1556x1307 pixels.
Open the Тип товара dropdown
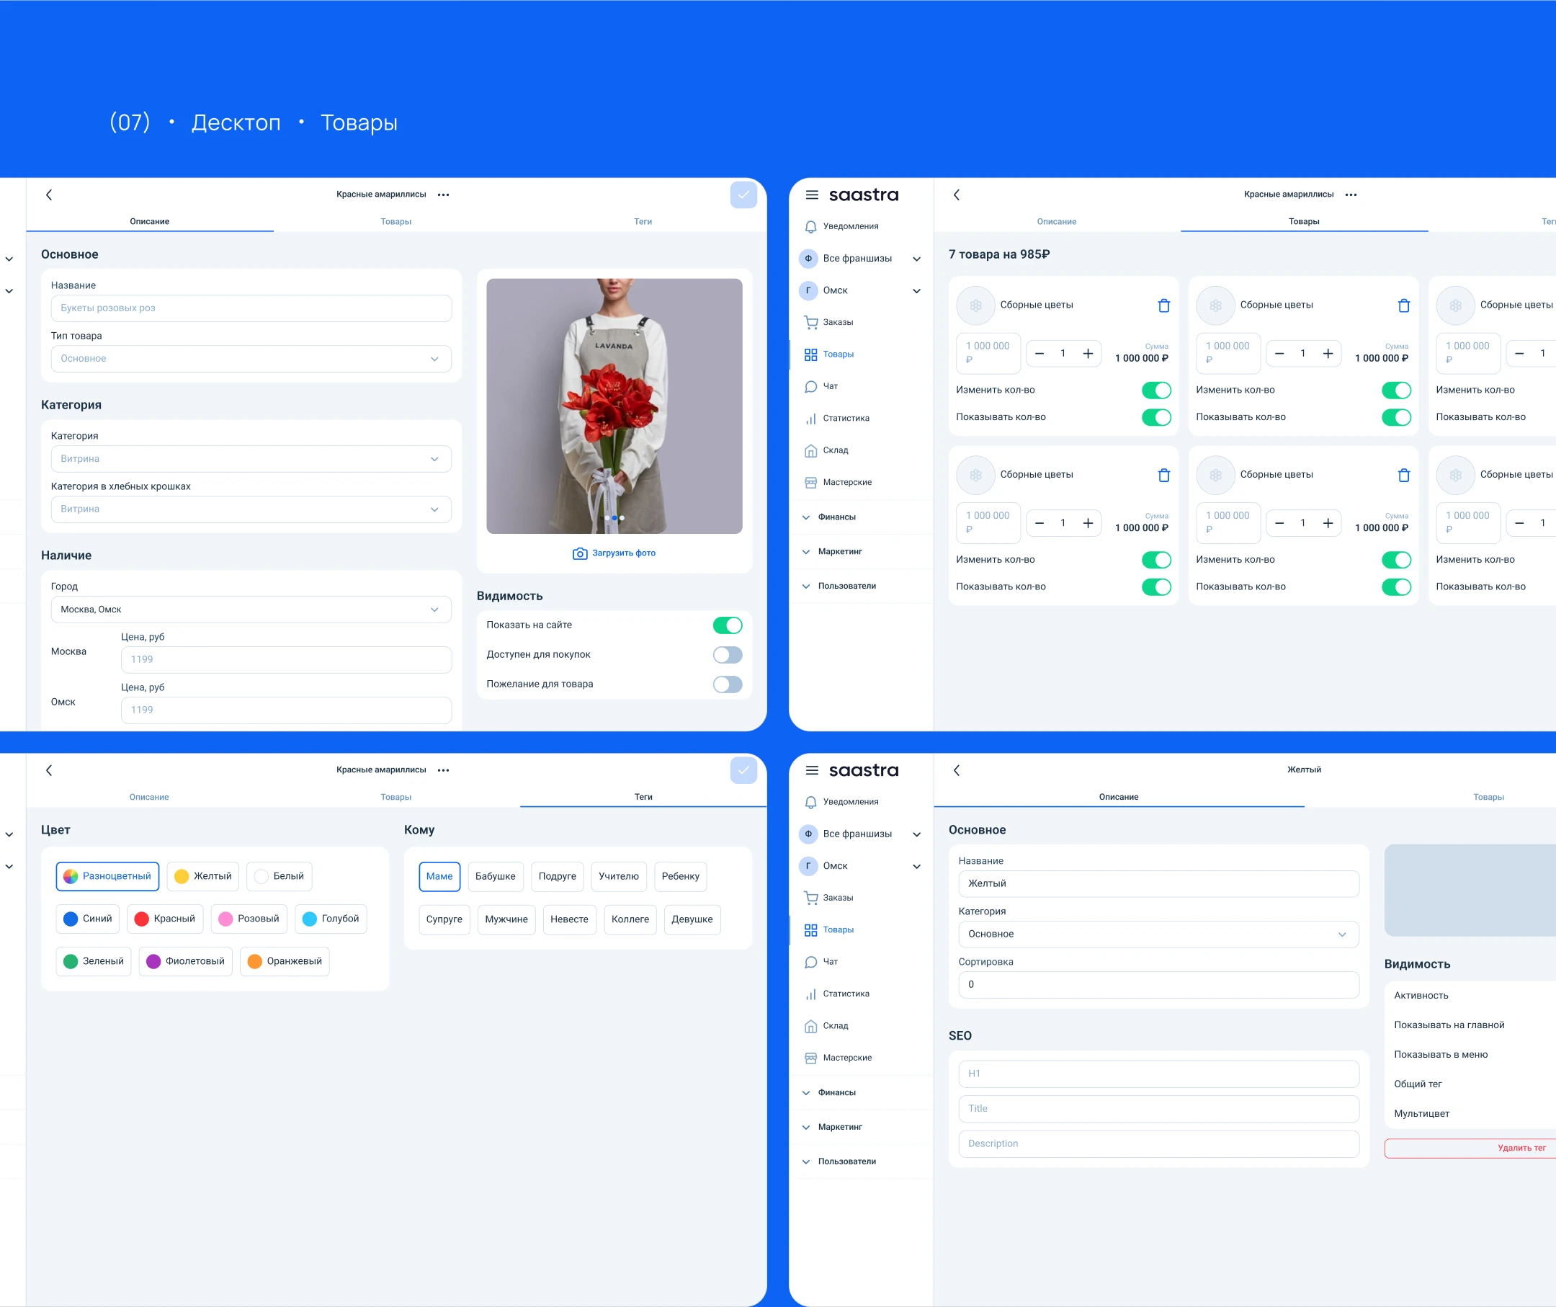tap(251, 359)
